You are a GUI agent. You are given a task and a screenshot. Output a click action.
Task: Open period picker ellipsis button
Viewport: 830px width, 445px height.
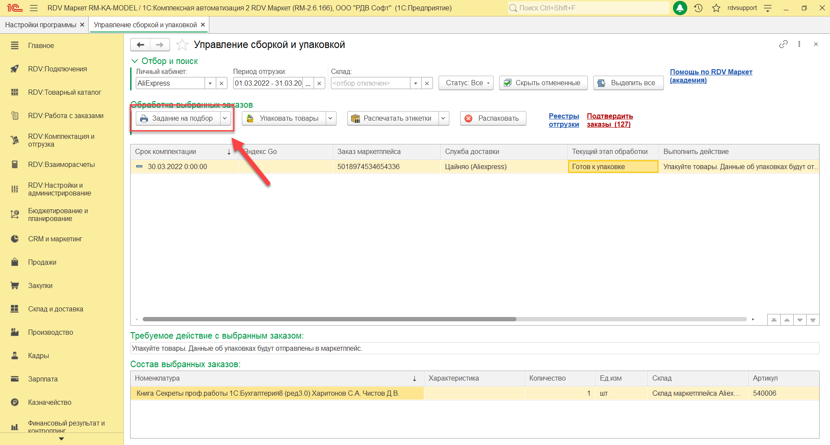point(308,83)
